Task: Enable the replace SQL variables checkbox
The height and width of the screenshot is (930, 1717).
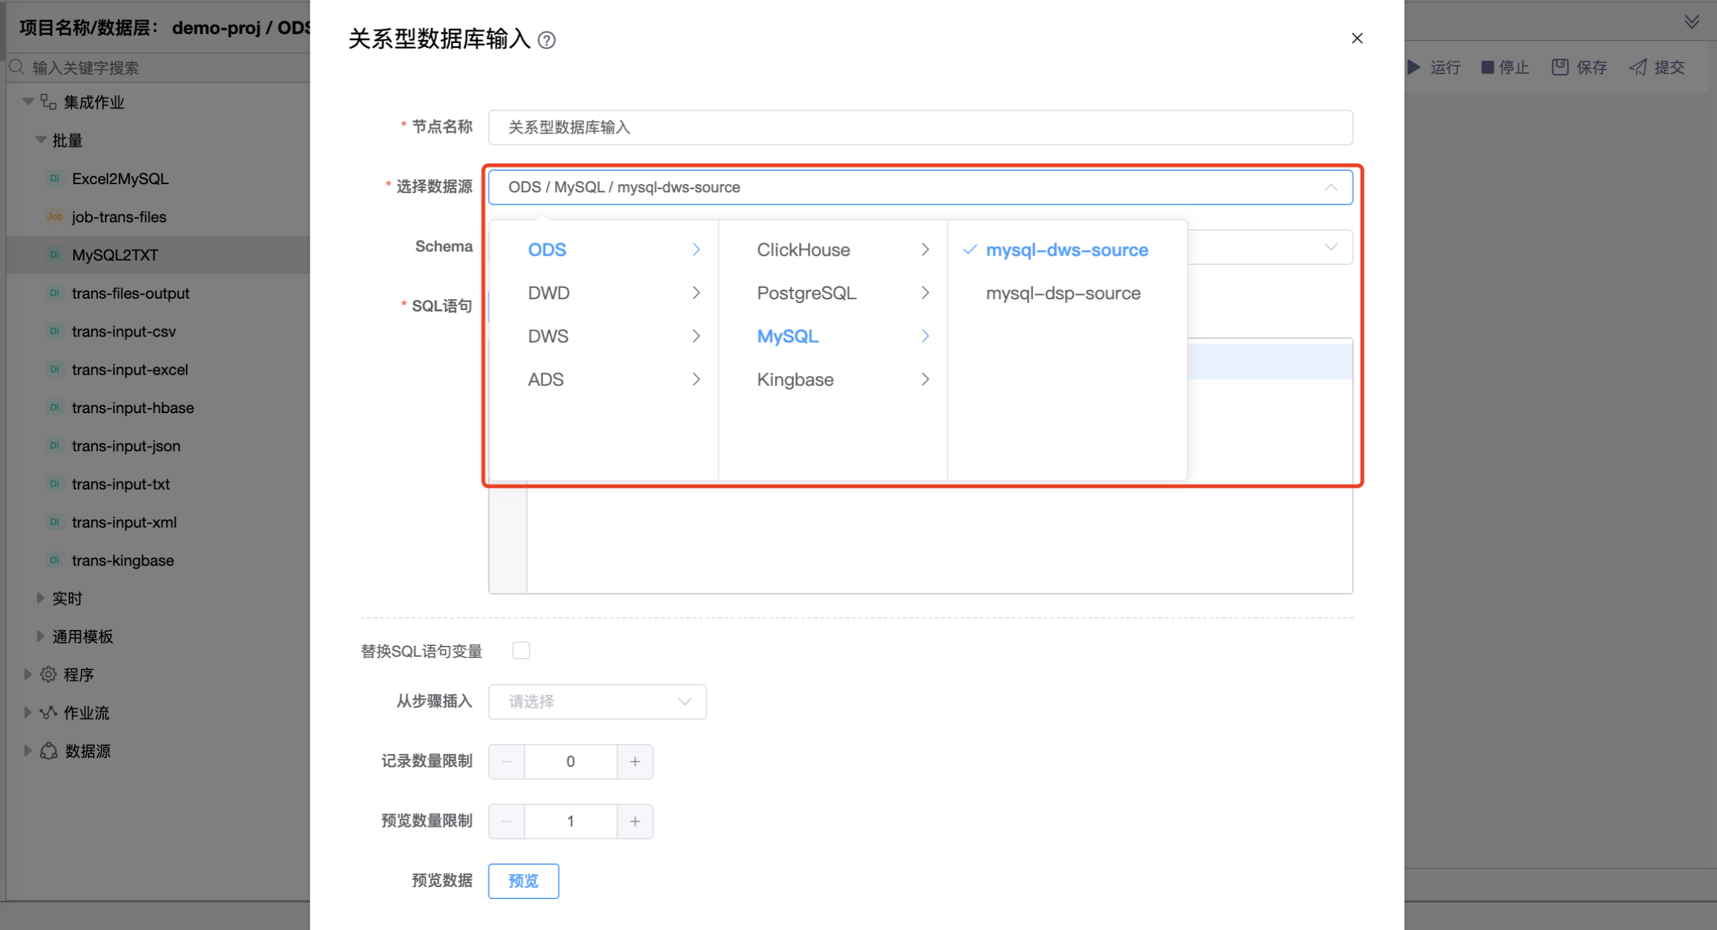Action: (x=521, y=650)
